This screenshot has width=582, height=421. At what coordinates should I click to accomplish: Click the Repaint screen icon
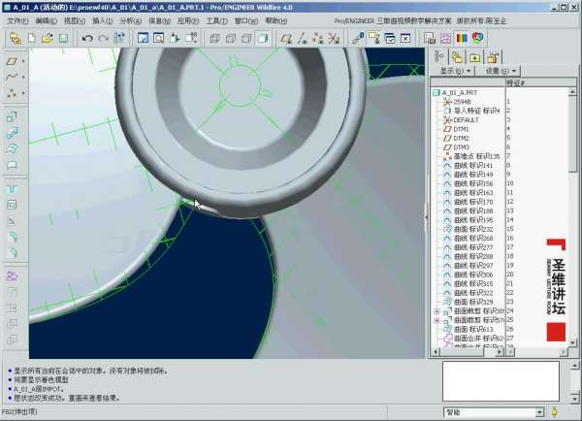click(143, 38)
